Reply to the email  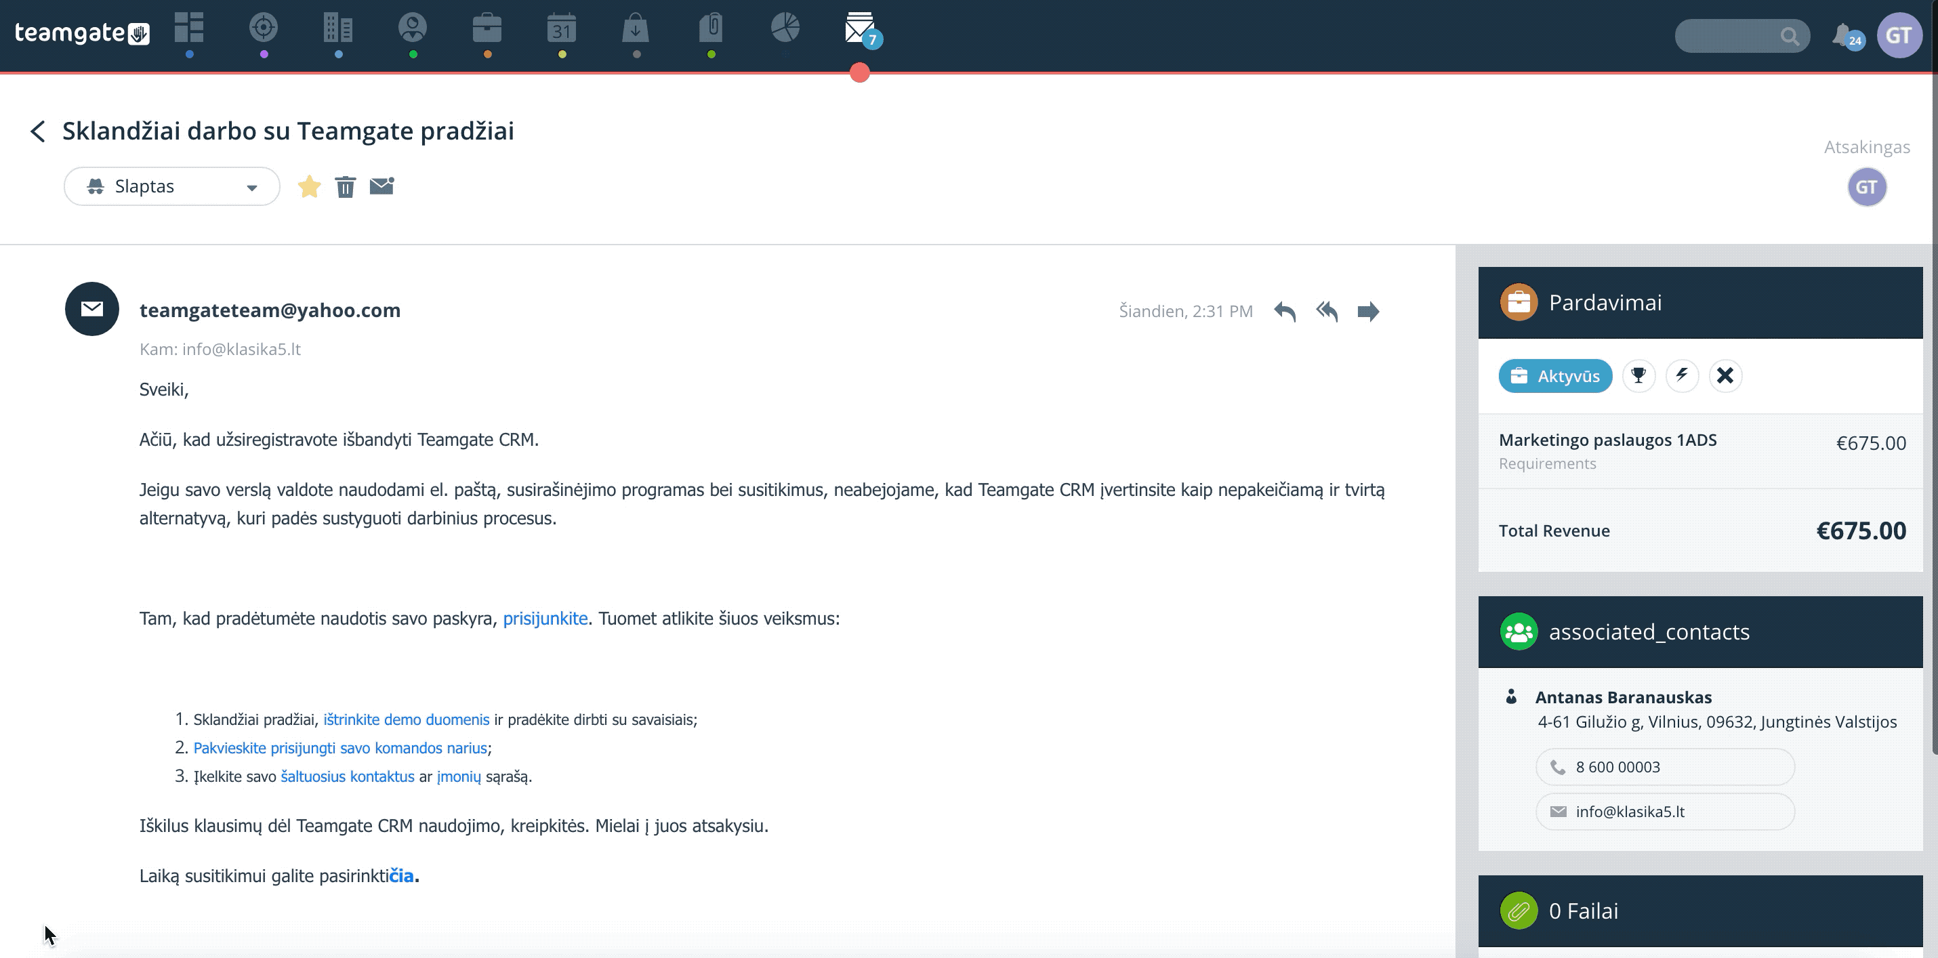(1285, 310)
